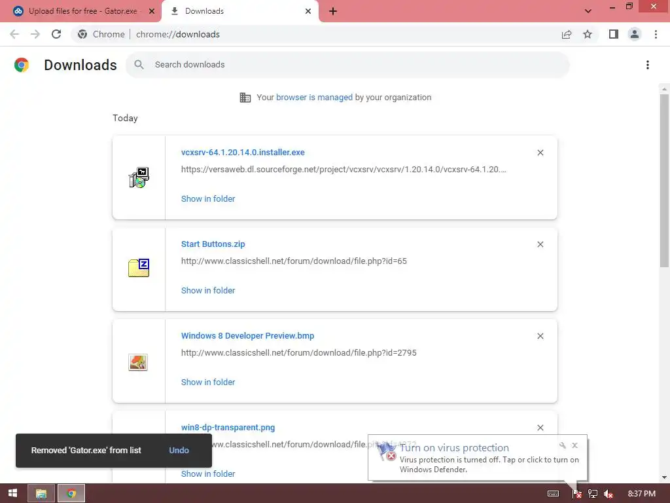This screenshot has height=503, width=670.
Task: Remove Windows 8 Developer Preview.bmp from list
Action: [540, 336]
